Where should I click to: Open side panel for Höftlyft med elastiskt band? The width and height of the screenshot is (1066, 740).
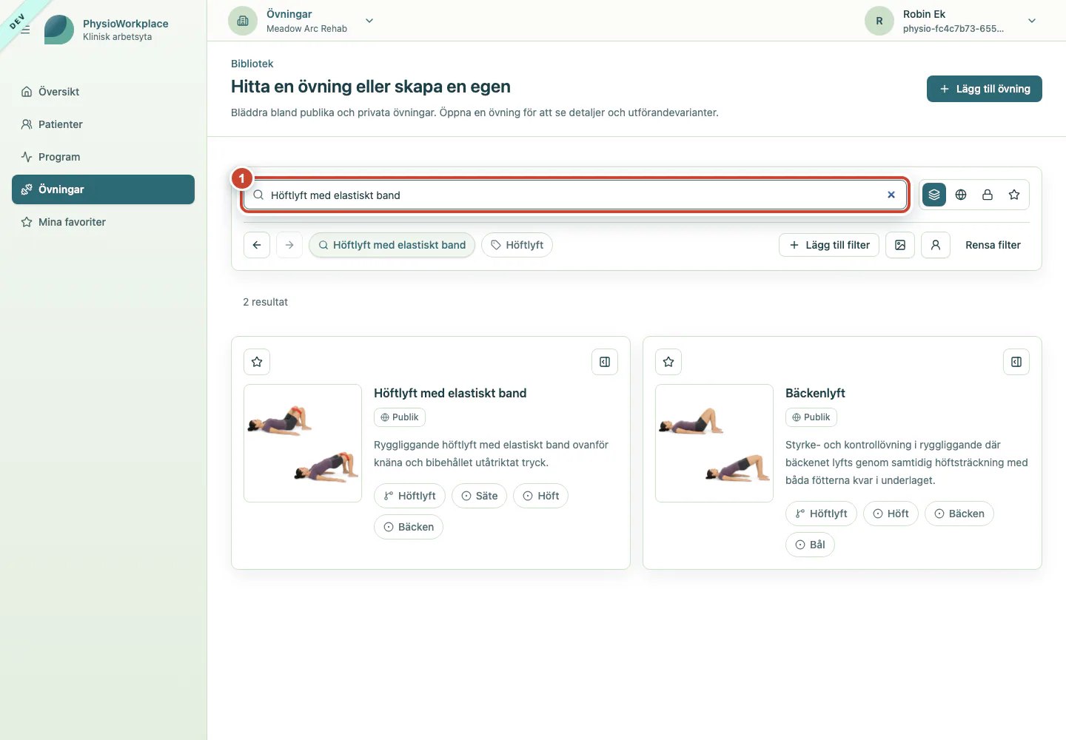(x=605, y=362)
